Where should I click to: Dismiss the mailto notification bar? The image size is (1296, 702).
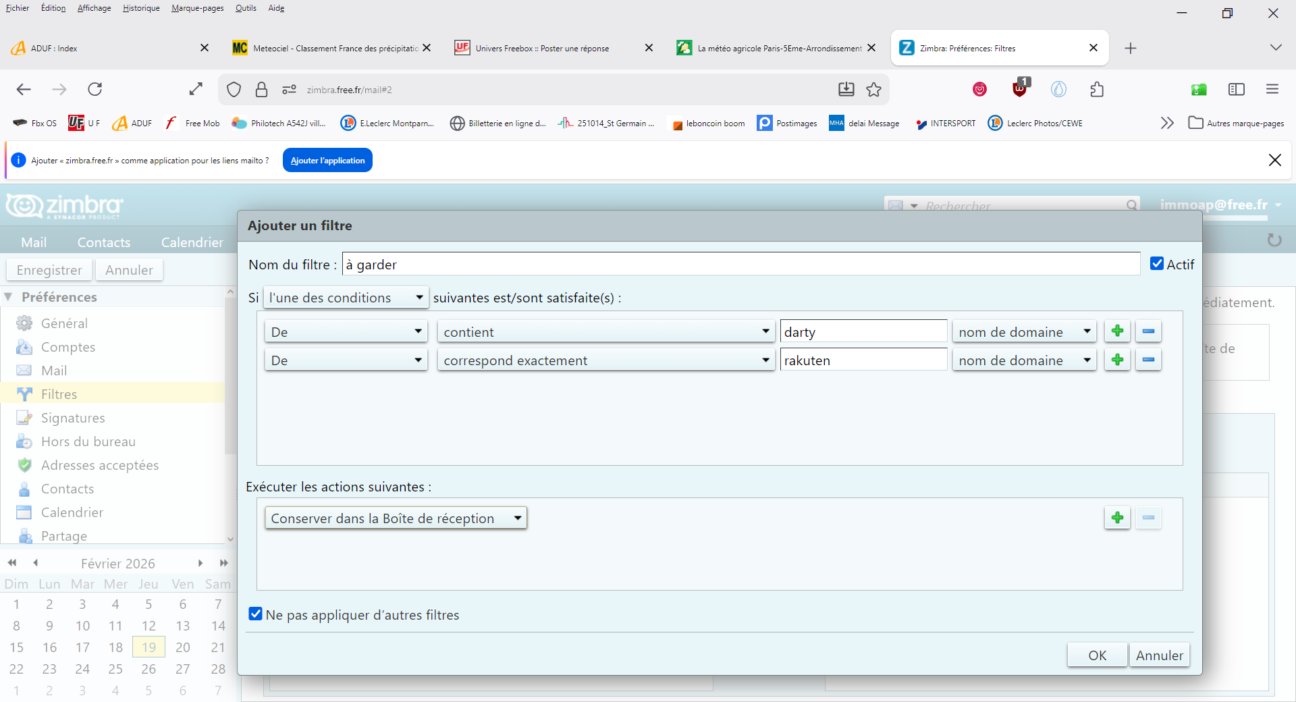coord(1275,160)
